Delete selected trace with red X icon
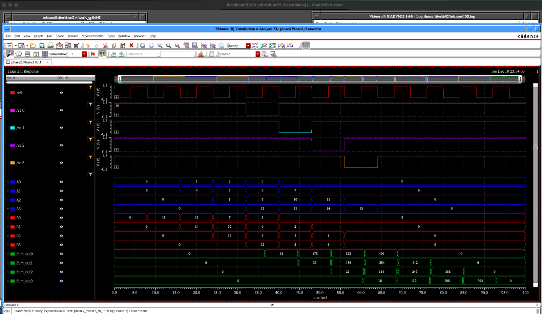Image resolution: width=542 pixels, height=314 pixels. coord(131,45)
